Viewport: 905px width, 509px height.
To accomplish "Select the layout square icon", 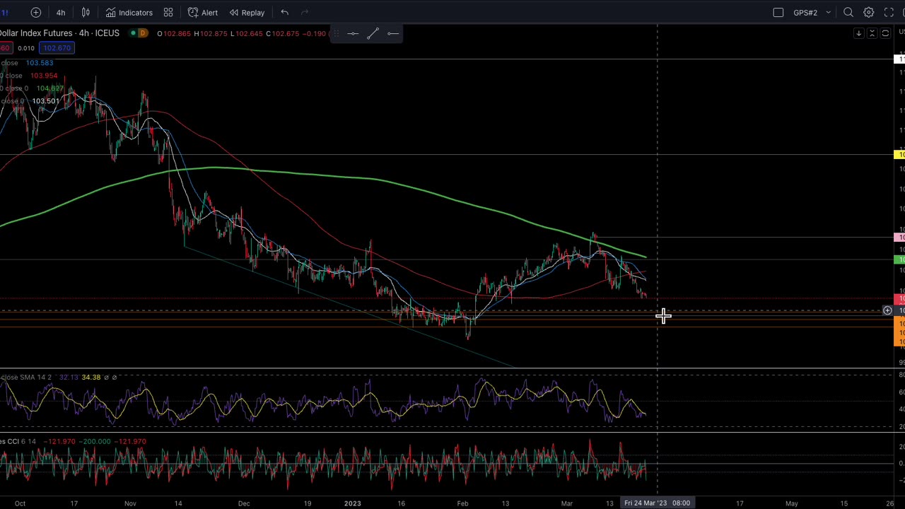I will (778, 12).
